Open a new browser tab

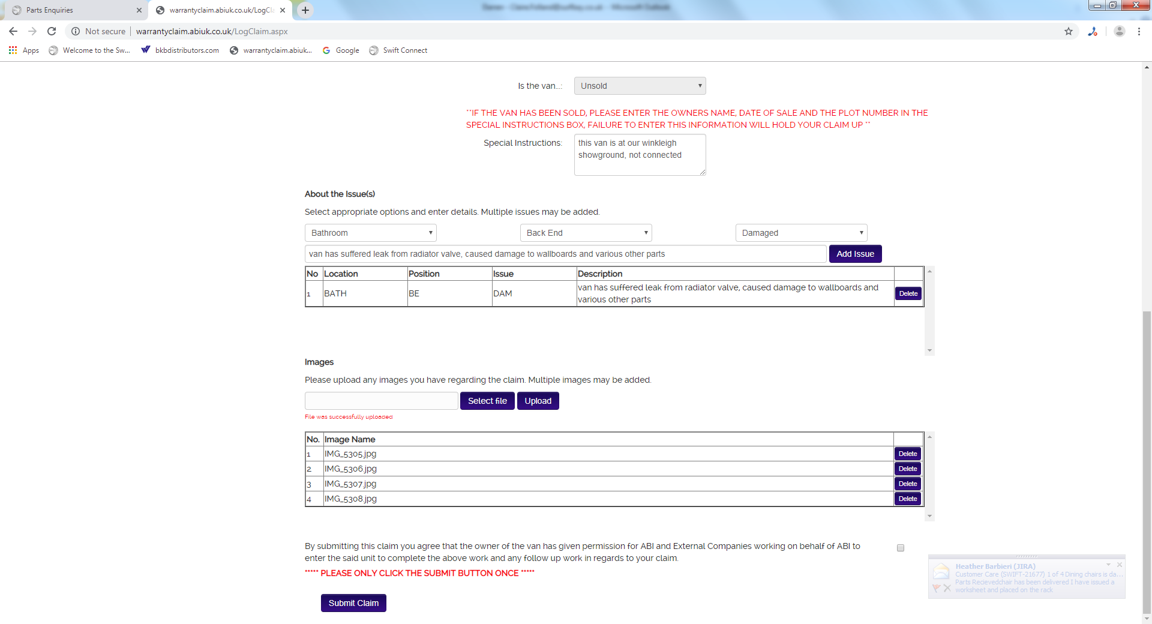305,10
